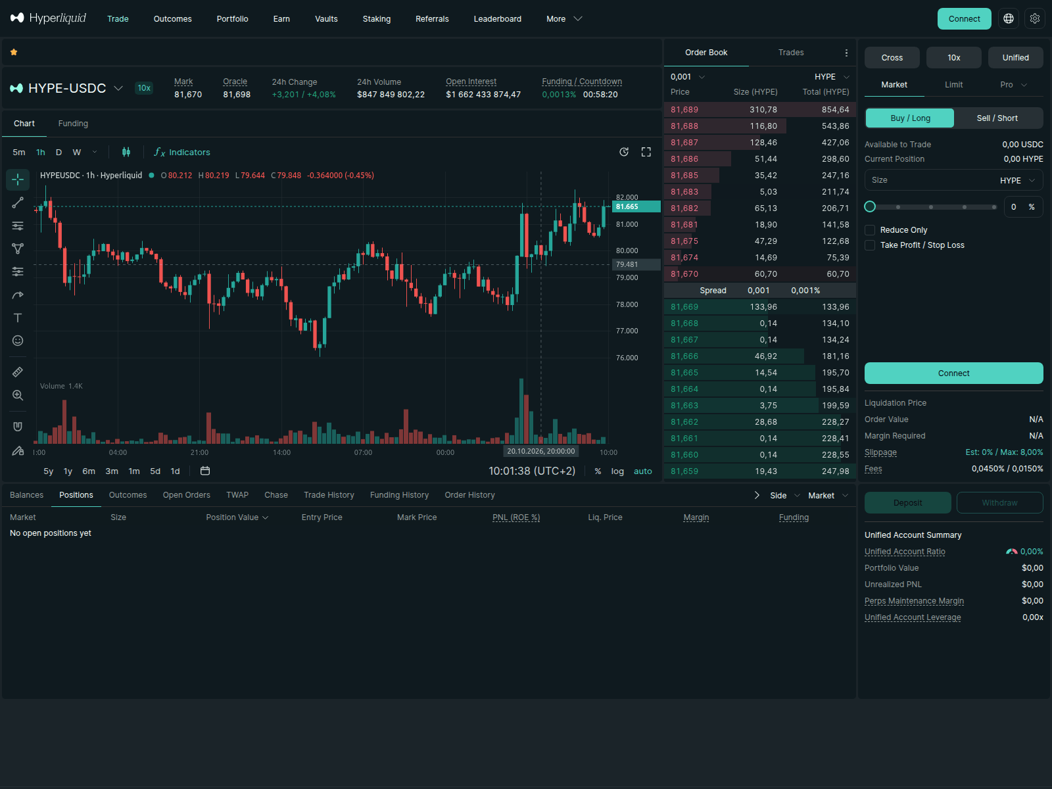Image resolution: width=1052 pixels, height=789 pixels.
Task: Open the emoji sticker tool
Action: tap(18, 341)
